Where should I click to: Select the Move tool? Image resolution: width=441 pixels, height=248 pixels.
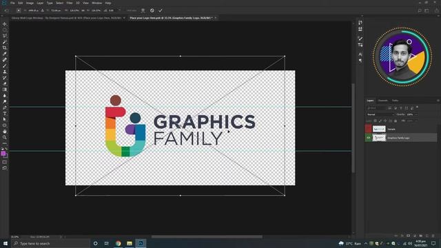5,24
